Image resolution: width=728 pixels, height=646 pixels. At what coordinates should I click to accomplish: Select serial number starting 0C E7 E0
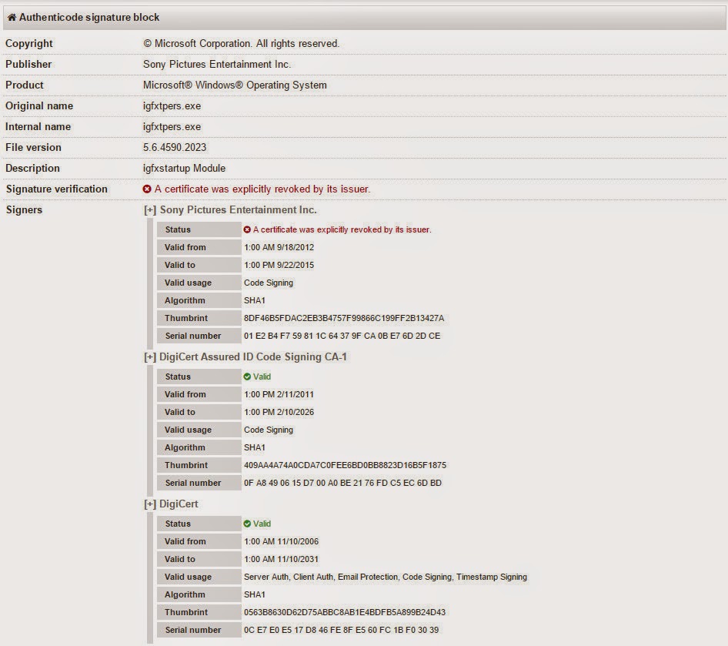pyautogui.click(x=341, y=630)
